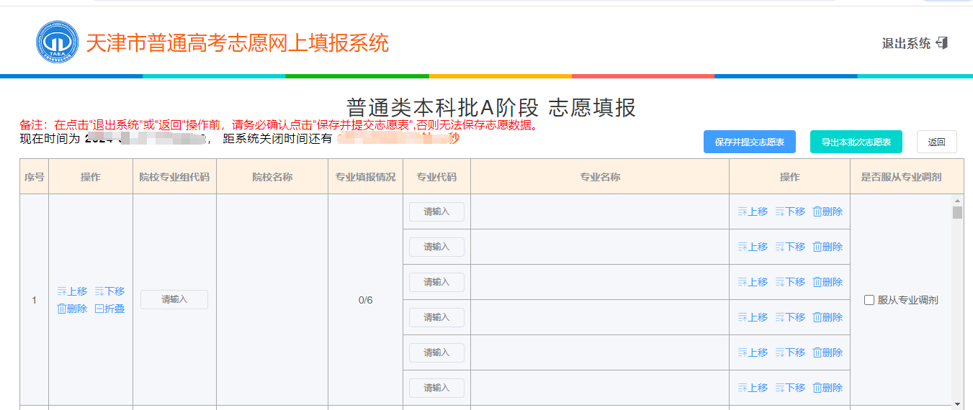Move volunteer 1 up using group-level 上移
This screenshot has height=410, width=973.
72,291
